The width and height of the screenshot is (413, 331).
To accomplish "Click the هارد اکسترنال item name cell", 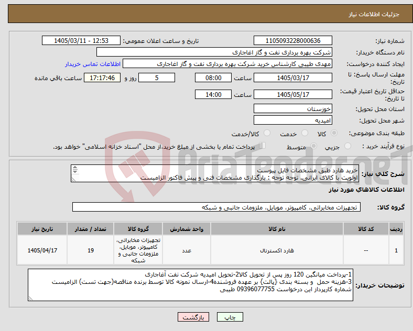I will 277,250.
